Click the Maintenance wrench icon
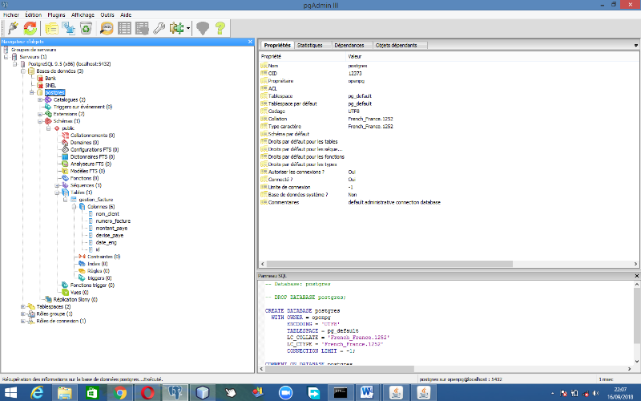The height and width of the screenshot is (401, 641). 159,28
